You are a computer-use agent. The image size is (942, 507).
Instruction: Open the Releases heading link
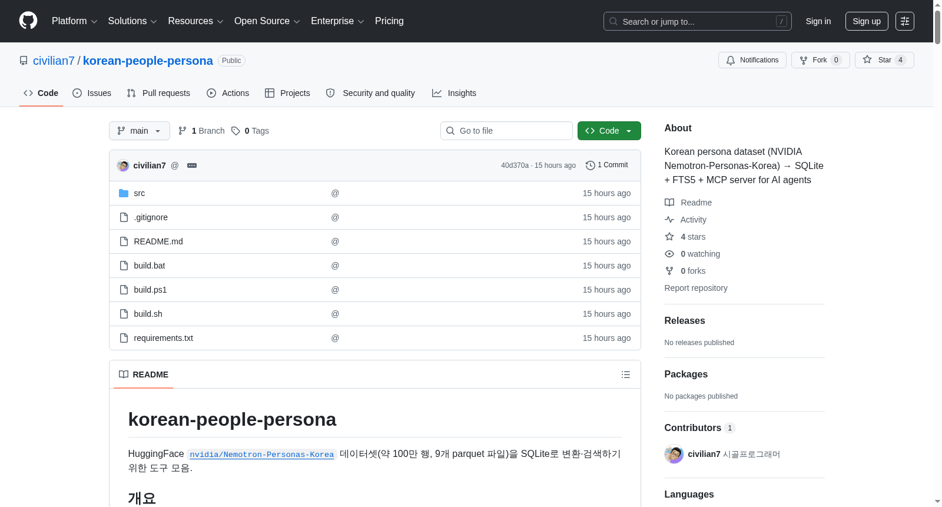685,321
